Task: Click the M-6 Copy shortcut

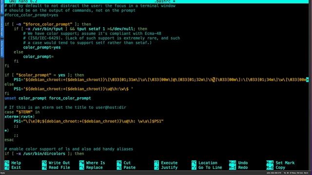Action: click(276, 167)
